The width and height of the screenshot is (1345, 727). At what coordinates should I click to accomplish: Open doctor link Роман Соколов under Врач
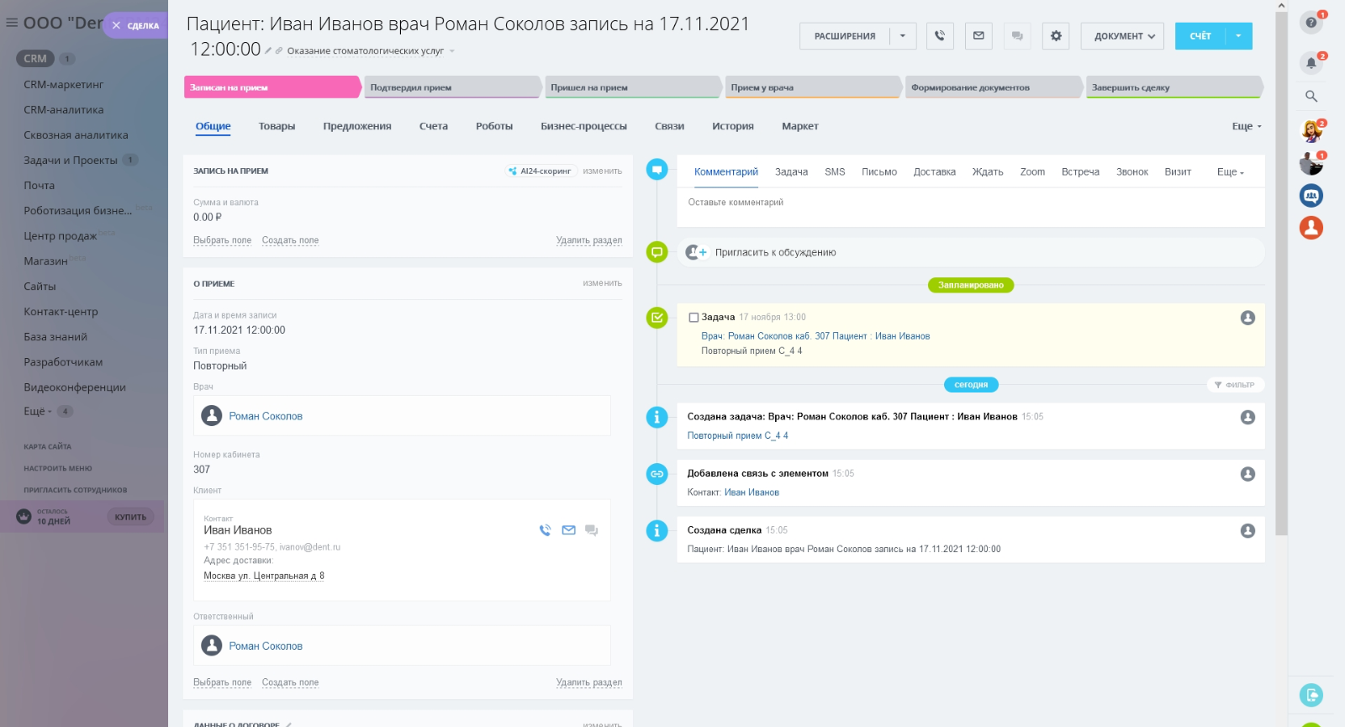[x=266, y=416]
